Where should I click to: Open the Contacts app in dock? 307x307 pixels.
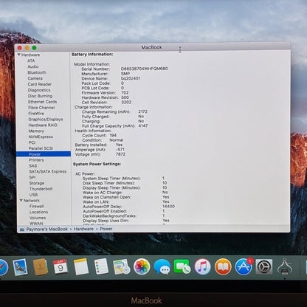[41, 267]
